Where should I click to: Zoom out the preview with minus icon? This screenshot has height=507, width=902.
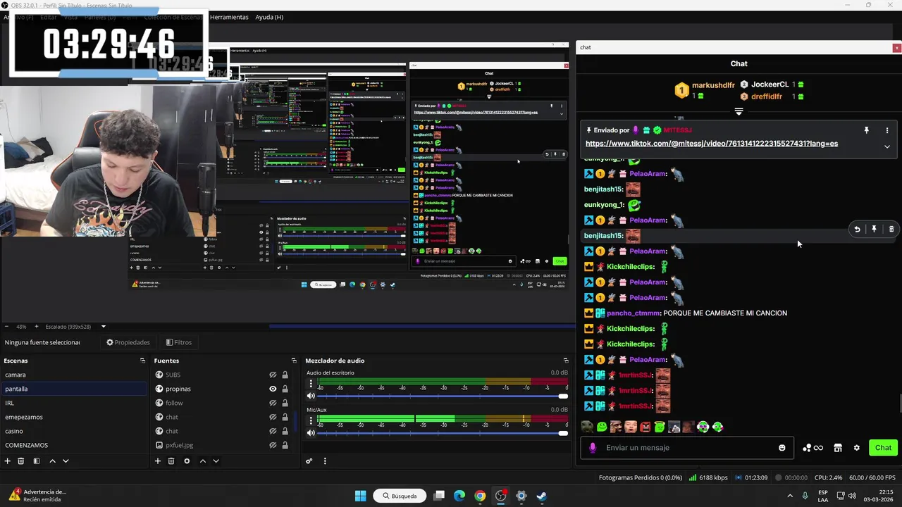(6, 327)
